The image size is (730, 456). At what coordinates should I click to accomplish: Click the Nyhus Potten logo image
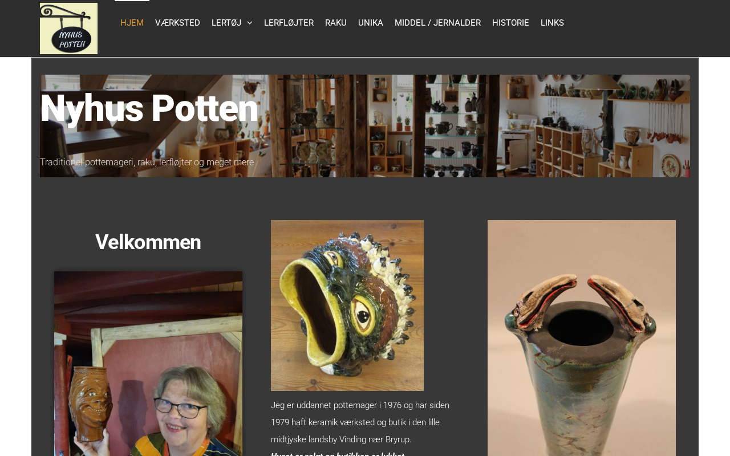68,28
